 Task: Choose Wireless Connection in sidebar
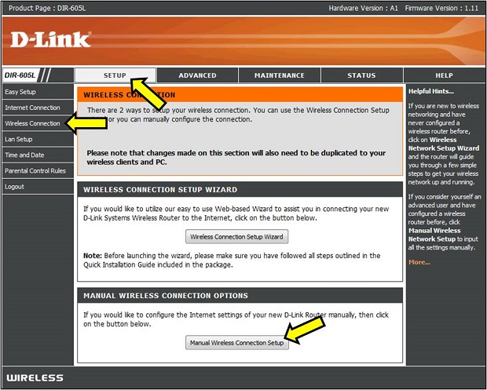pyautogui.click(x=38, y=123)
